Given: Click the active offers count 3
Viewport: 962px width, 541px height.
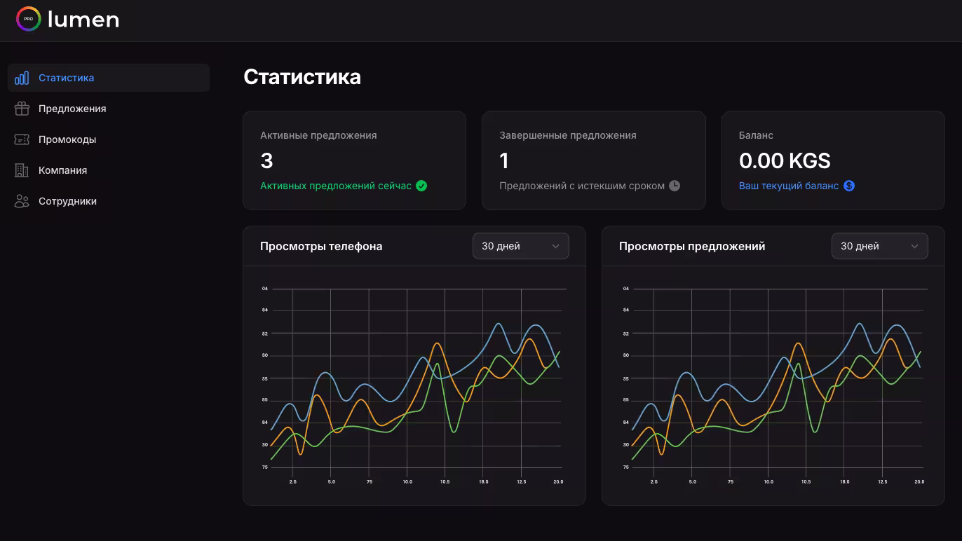Looking at the screenshot, I should (x=266, y=161).
